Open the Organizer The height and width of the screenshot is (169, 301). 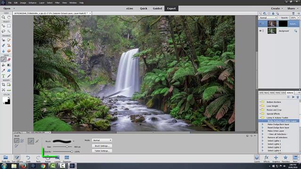67,159
